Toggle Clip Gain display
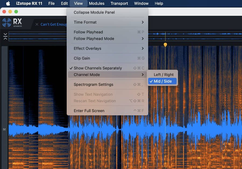 [x=107, y=58]
